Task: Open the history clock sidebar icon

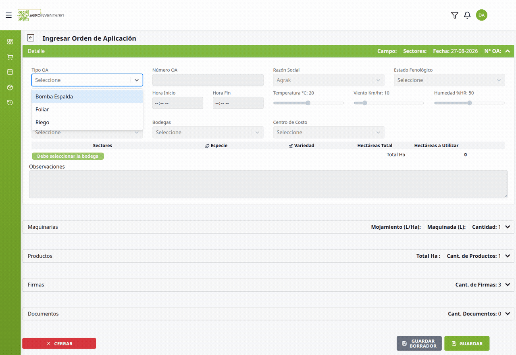Action: point(10,102)
